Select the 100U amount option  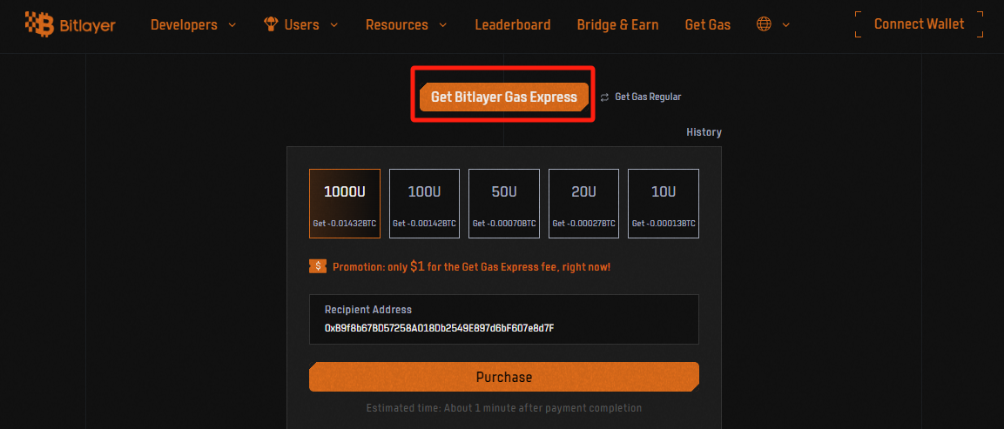(424, 204)
